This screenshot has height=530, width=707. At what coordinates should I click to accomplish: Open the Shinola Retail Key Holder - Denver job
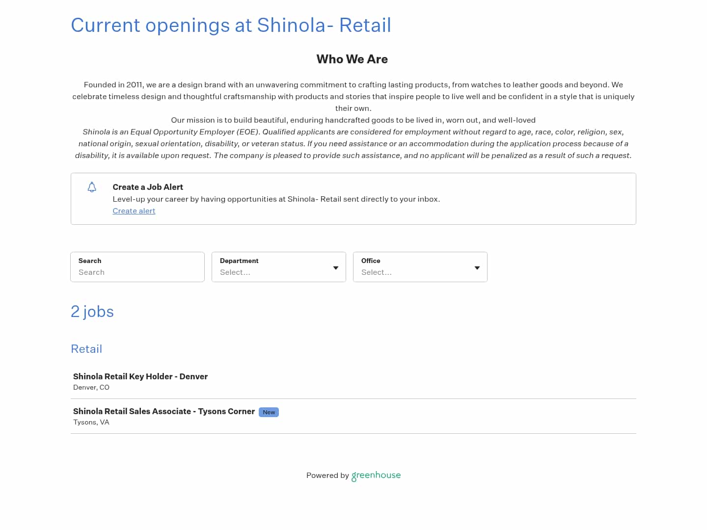[x=140, y=376]
